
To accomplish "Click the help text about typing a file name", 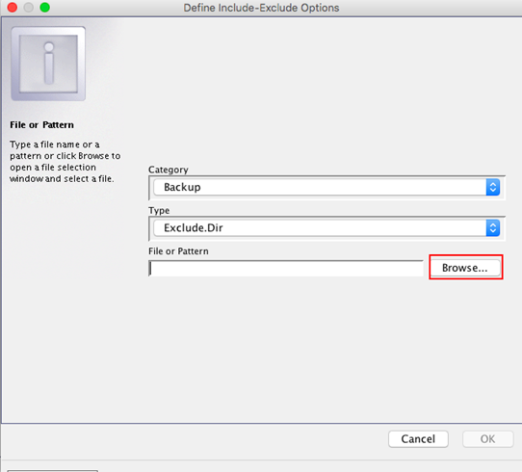I will [x=65, y=162].
